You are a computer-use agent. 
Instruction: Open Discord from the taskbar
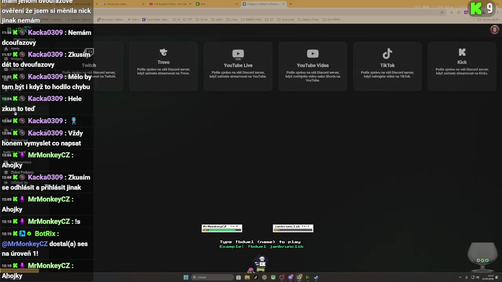291,277
